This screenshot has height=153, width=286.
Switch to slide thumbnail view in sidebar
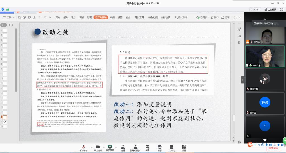11,25
